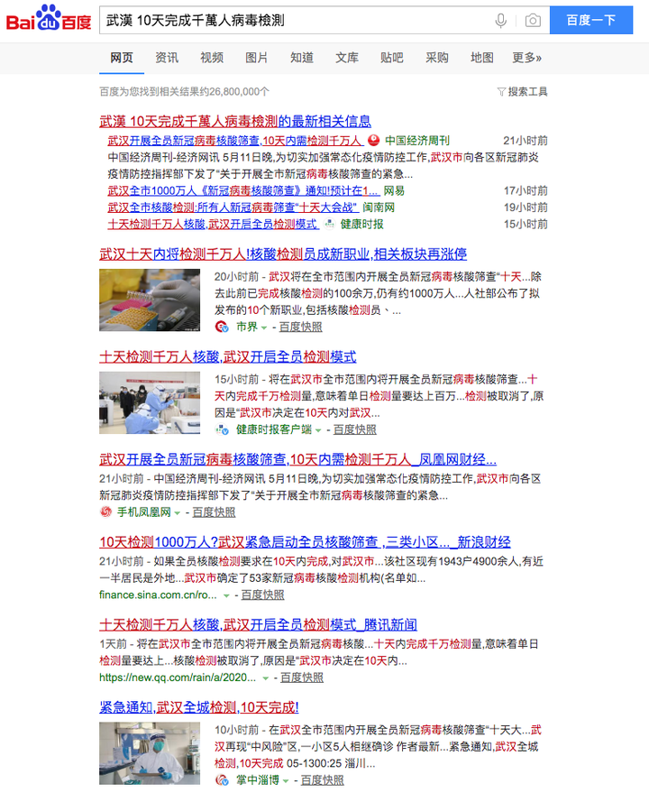Switch to the 视频 tab
The image size is (649, 793).
212,58
